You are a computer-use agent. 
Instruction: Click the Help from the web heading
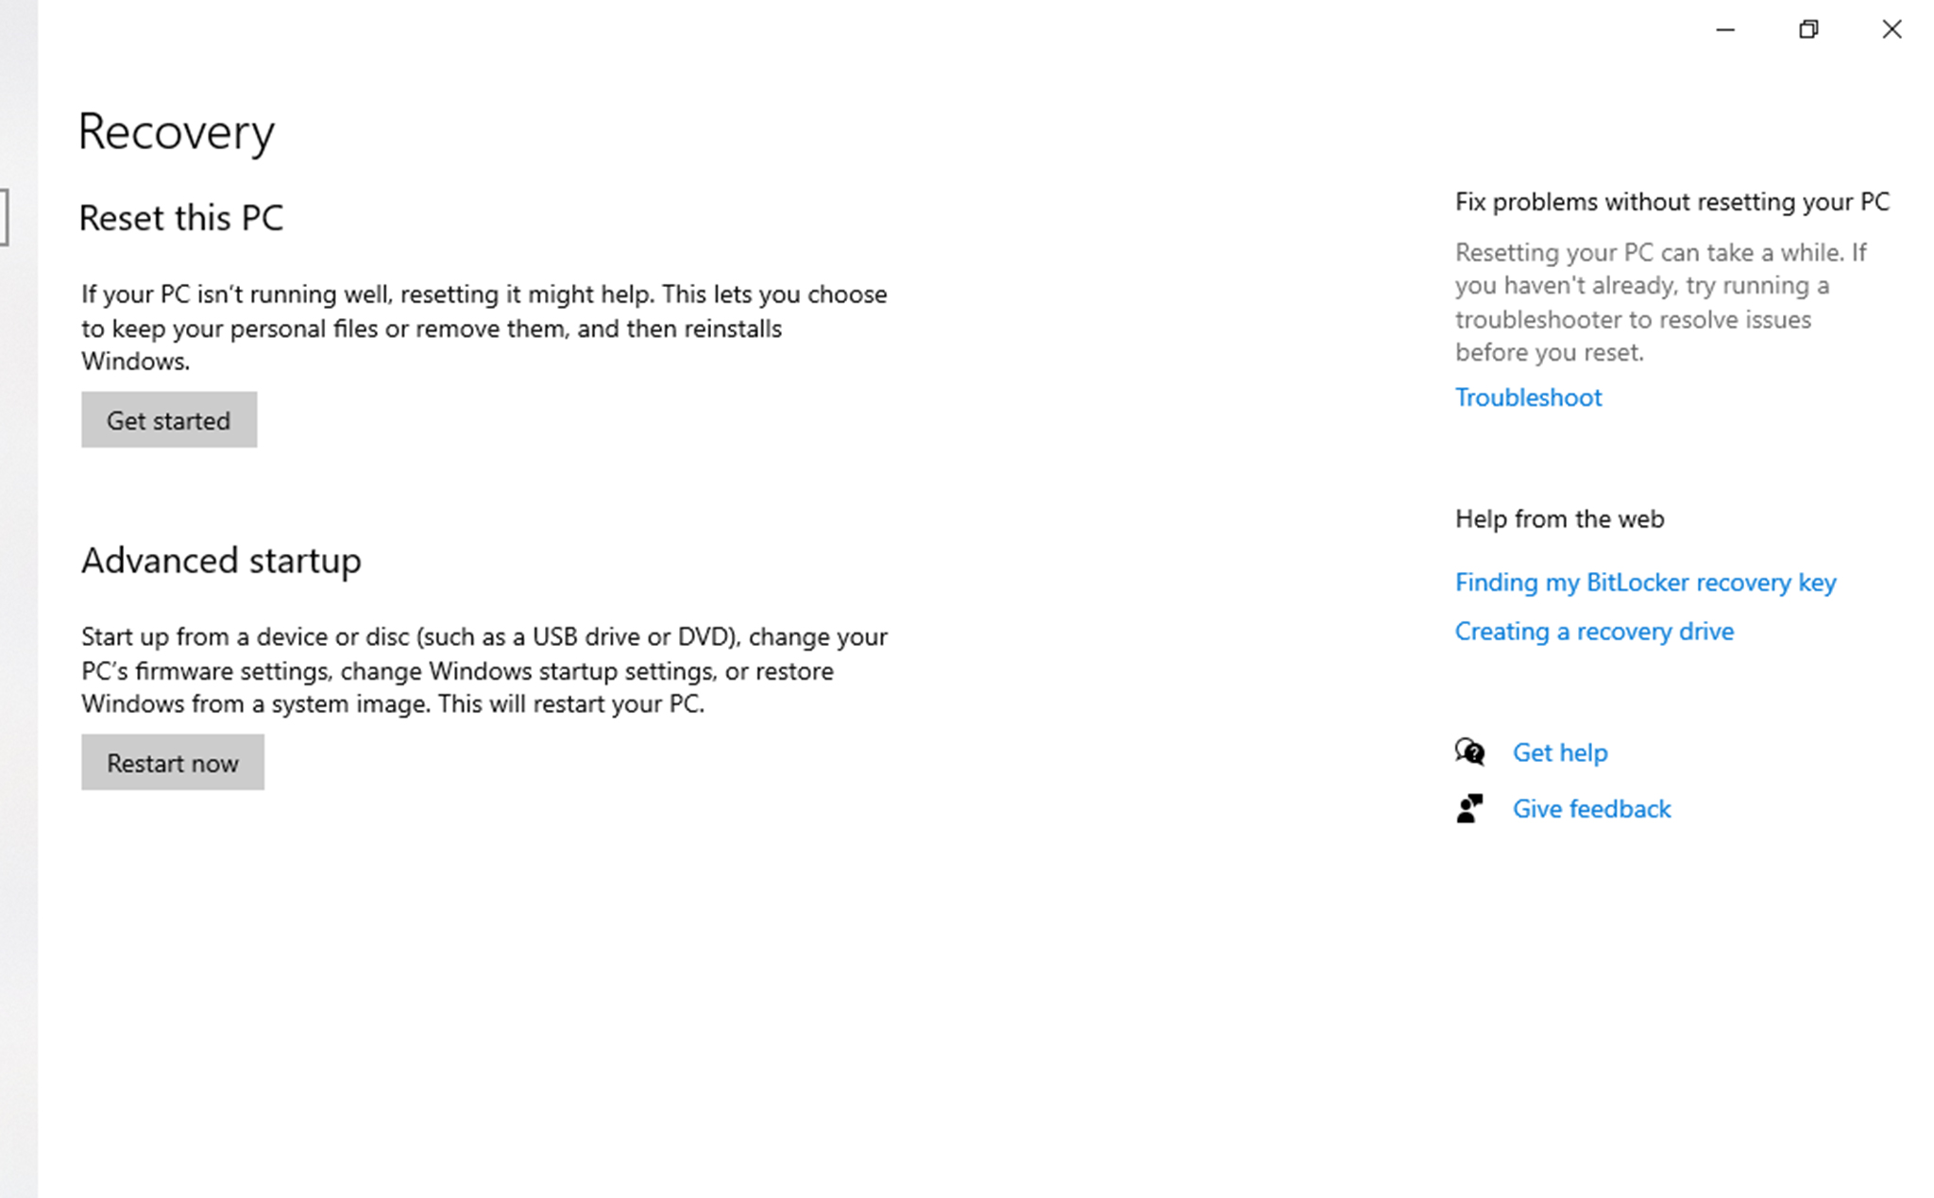click(x=1559, y=519)
